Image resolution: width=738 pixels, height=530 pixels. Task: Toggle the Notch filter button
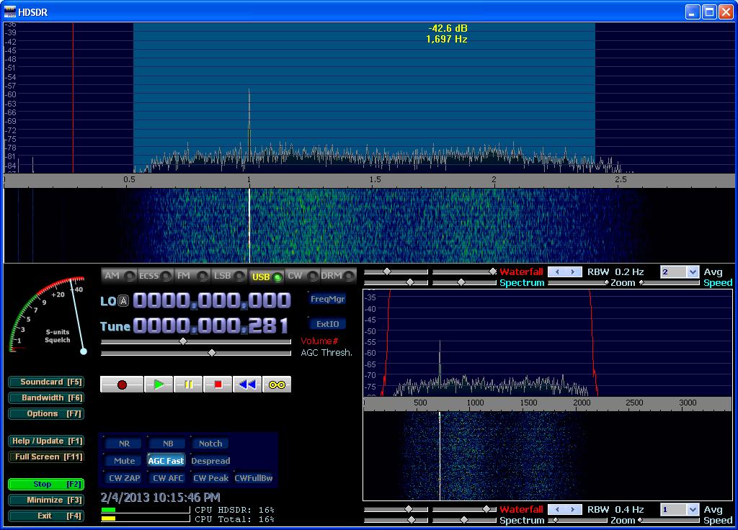pos(210,444)
